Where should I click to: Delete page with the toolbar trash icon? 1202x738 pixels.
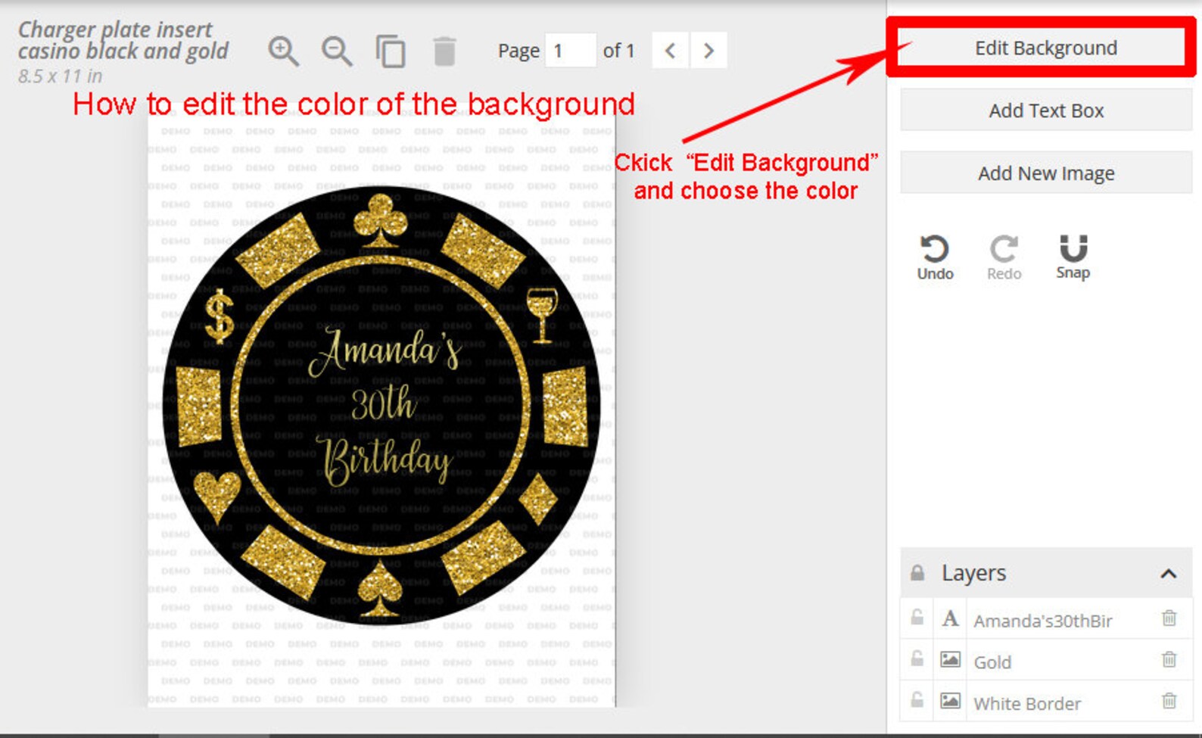444,51
